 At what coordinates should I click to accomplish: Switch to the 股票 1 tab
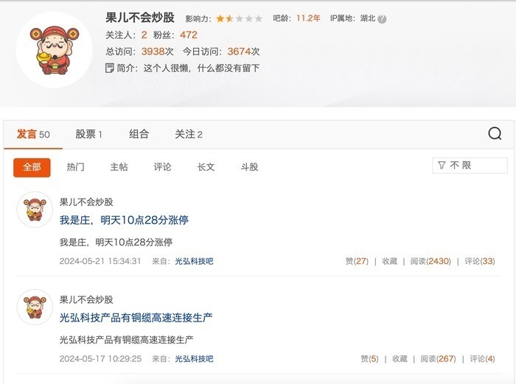(89, 134)
